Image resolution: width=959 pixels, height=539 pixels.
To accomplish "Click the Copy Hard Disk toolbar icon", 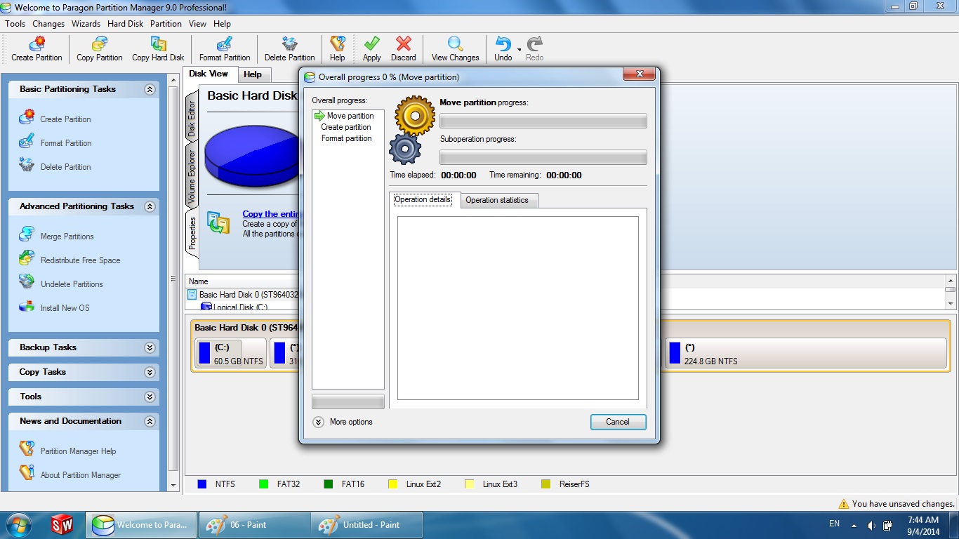I will pos(158,49).
